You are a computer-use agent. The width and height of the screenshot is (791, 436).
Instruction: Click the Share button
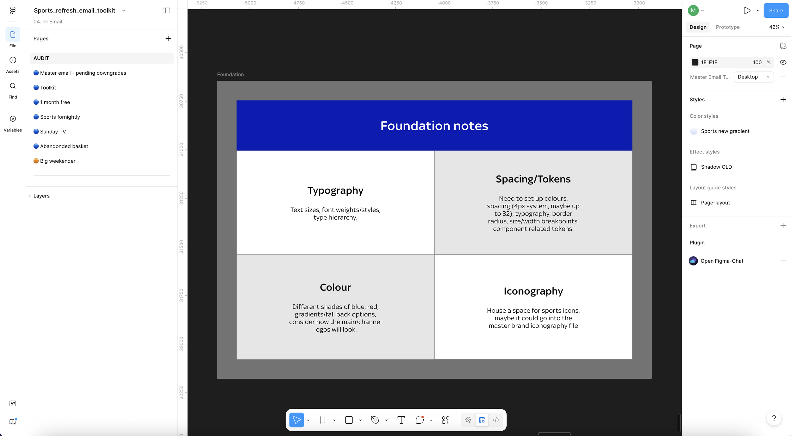775,10
